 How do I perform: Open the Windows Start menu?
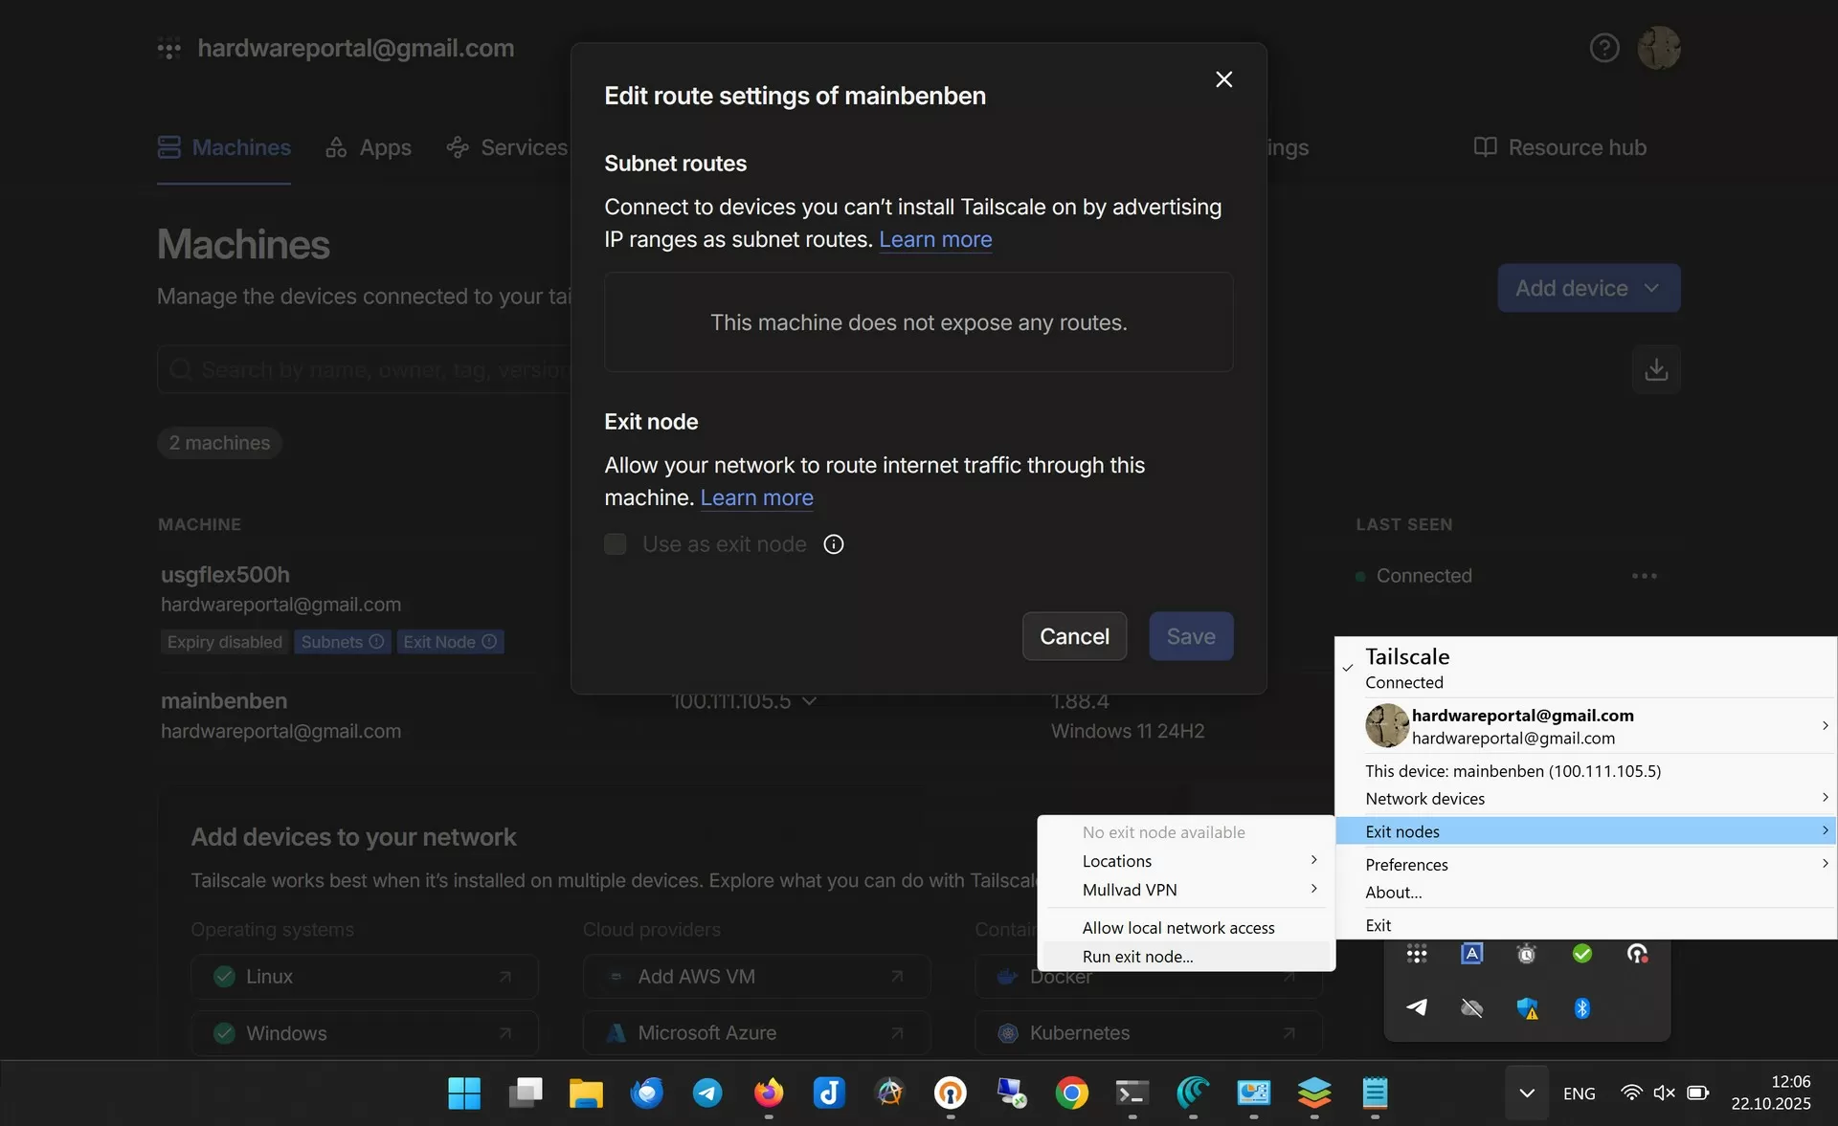tap(464, 1093)
